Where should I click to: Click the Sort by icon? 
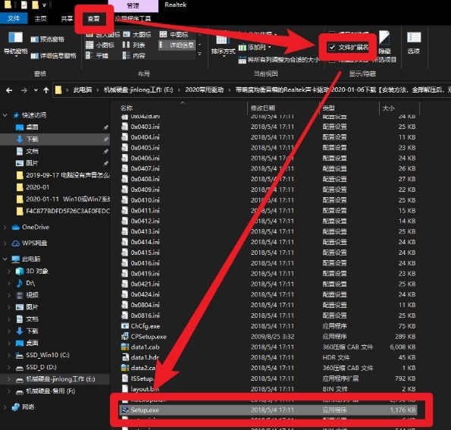pyautogui.click(x=222, y=39)
